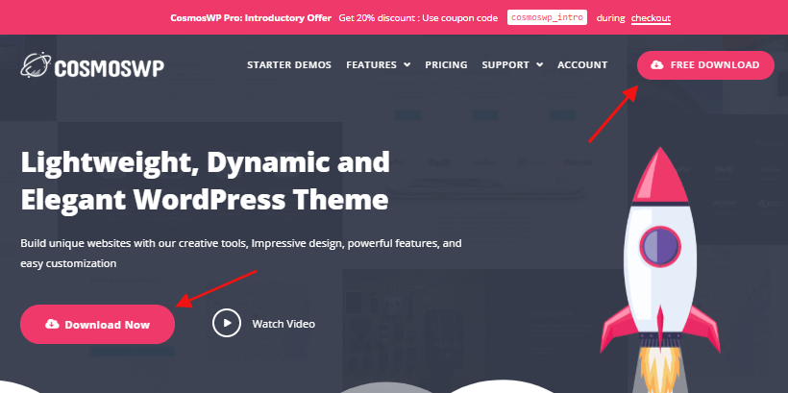Click the CosmosWP Pro: Introductory Offer text
Screen dimensions: 788x393
251,18
